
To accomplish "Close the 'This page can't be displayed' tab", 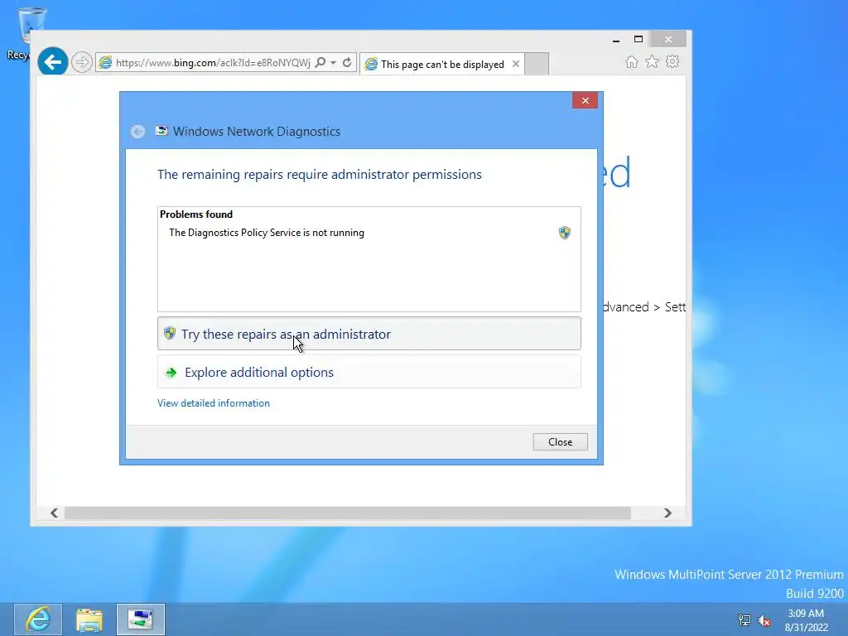I will click(515, 64).
